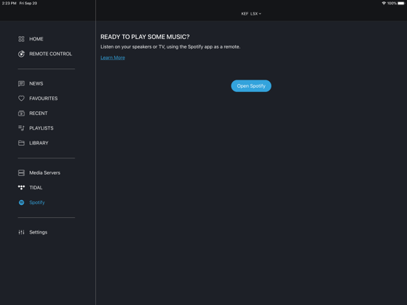Click the Fri Sep 20 date text
This screenshot has width=407, height=305.
click(x=28, y=3)
